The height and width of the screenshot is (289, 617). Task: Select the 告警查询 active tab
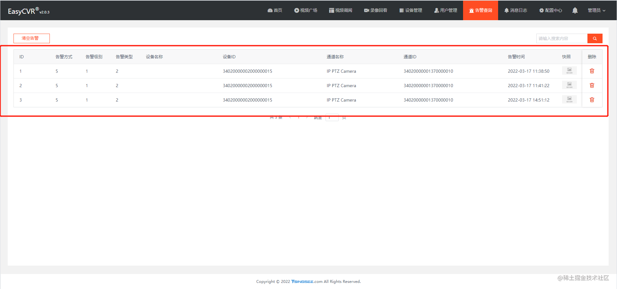point(480,10)
